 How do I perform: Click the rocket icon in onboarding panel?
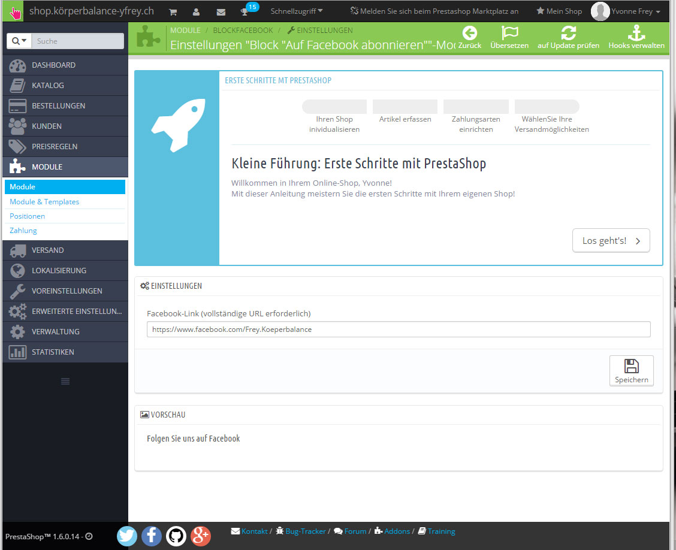click(x=178, y=125)
